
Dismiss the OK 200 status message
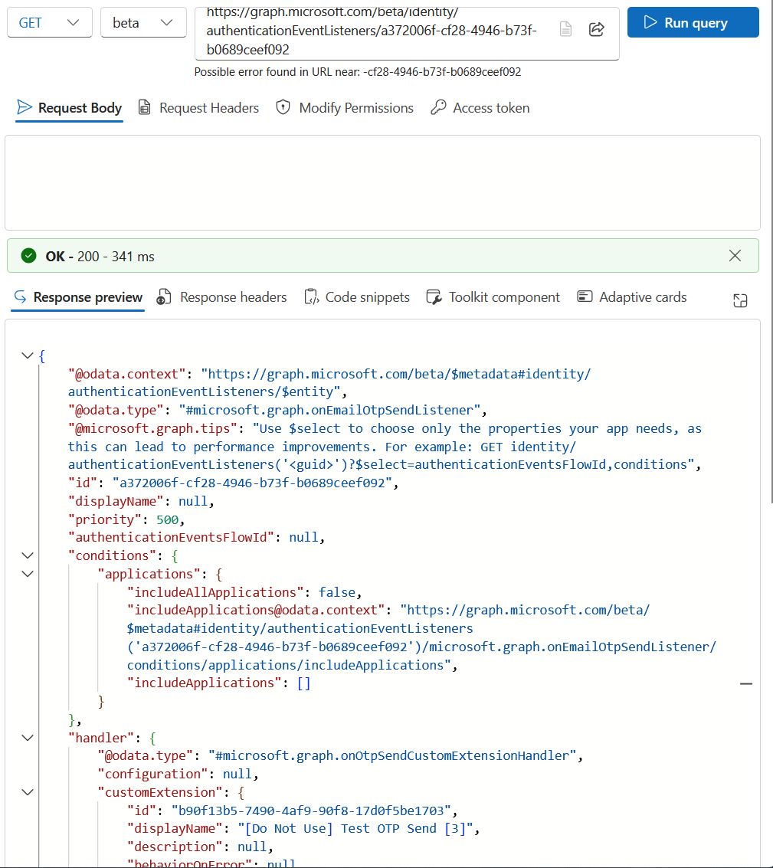[735, 255]
